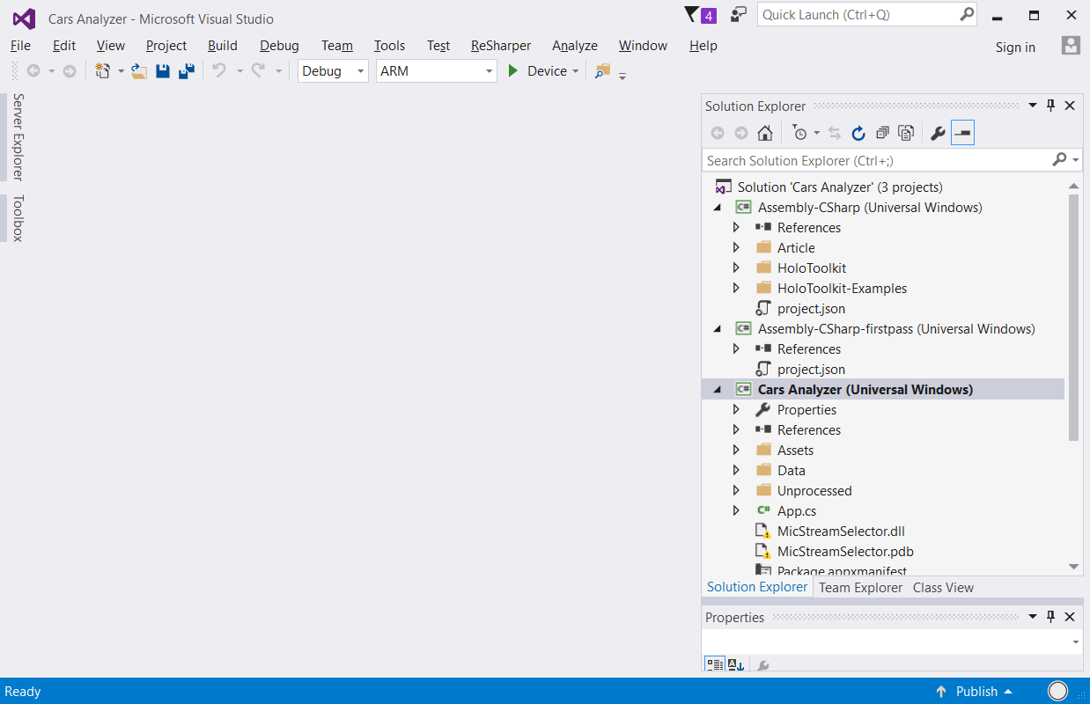Viewport: 1090px width, 704px height.
Task: Expand the App.cs file node
Action: click(737, 511)
